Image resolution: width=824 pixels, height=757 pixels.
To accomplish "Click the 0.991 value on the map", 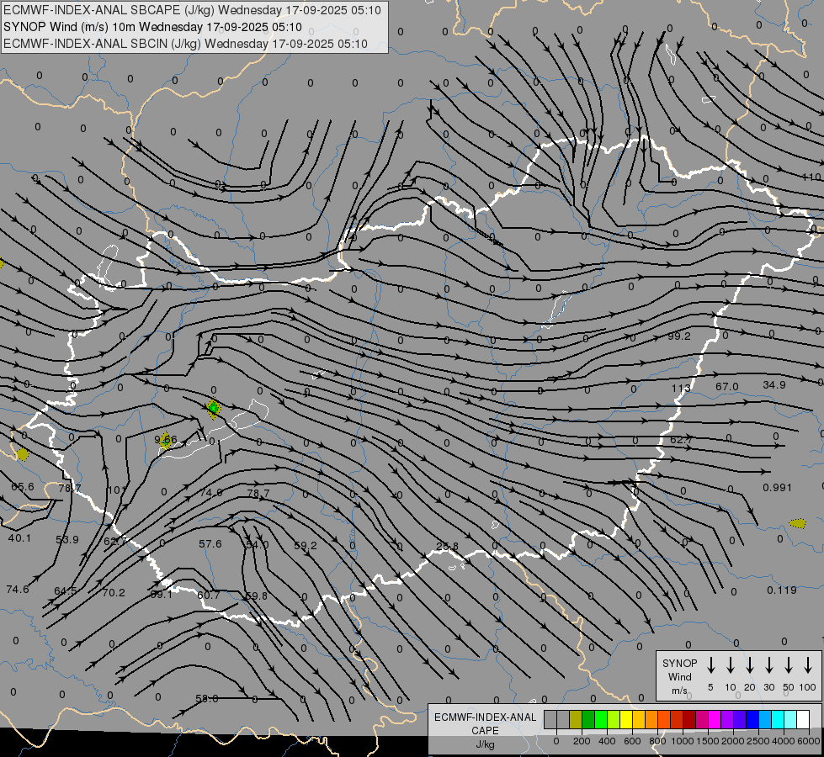I will click(777, 488).
